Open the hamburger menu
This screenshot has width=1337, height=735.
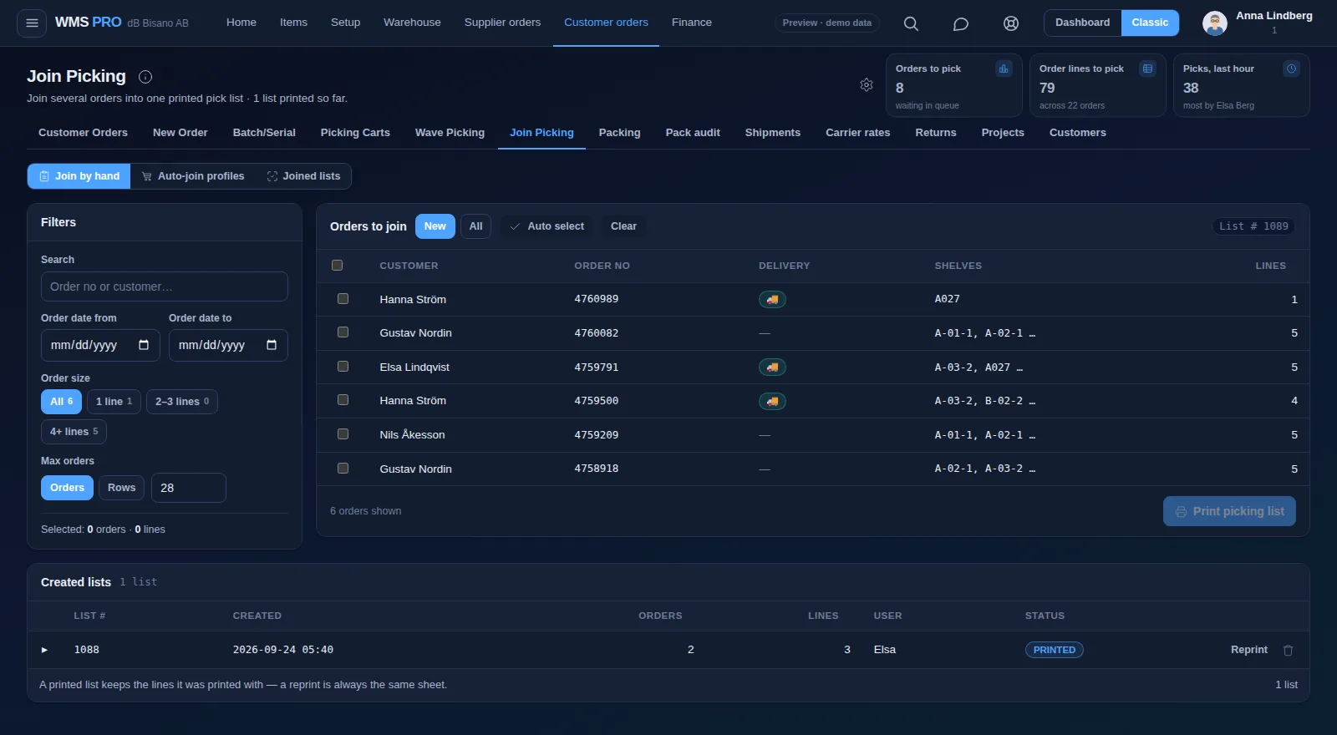(32, 23)
